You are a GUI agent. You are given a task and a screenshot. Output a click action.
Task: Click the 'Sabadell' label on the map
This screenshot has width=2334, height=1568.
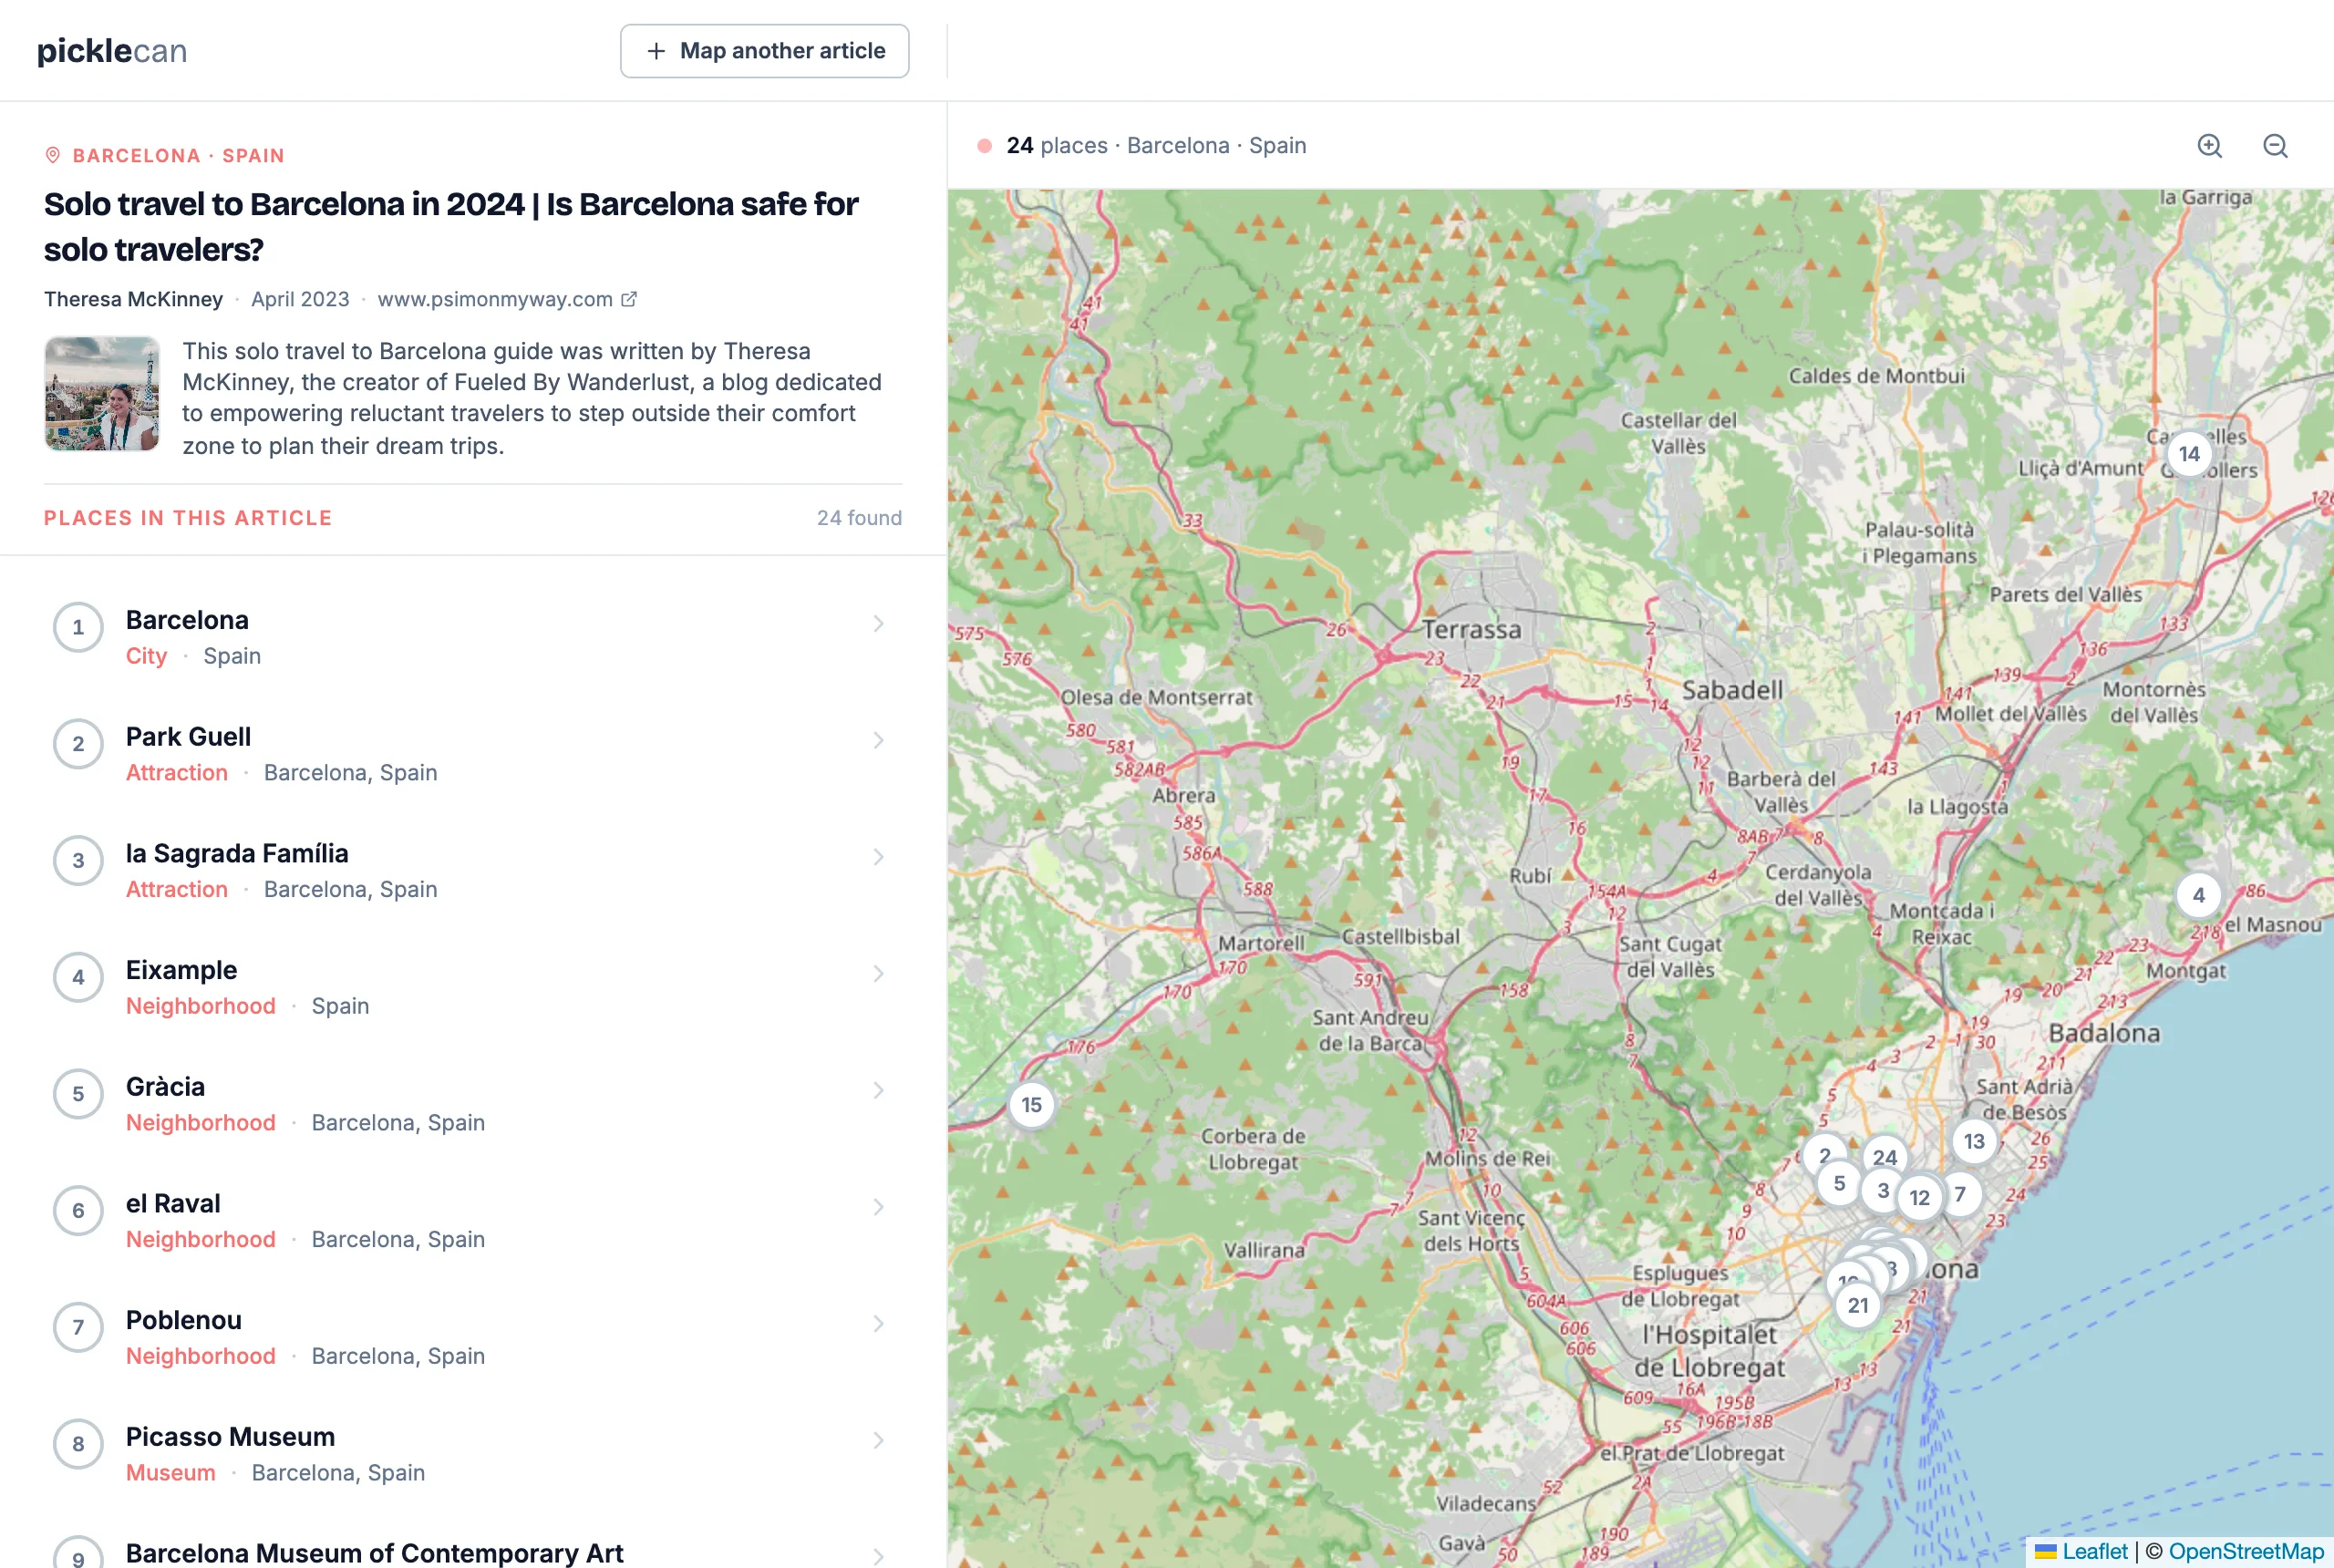coord(1732,690)
